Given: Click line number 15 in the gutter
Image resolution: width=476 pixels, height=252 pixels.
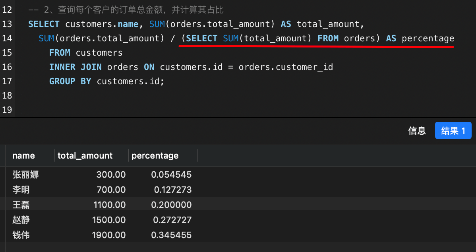Looking at the screenshot, I should coord(7,52).
